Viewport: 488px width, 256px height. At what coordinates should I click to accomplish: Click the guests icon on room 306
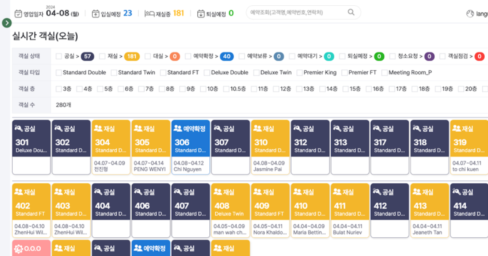[178, 128]
